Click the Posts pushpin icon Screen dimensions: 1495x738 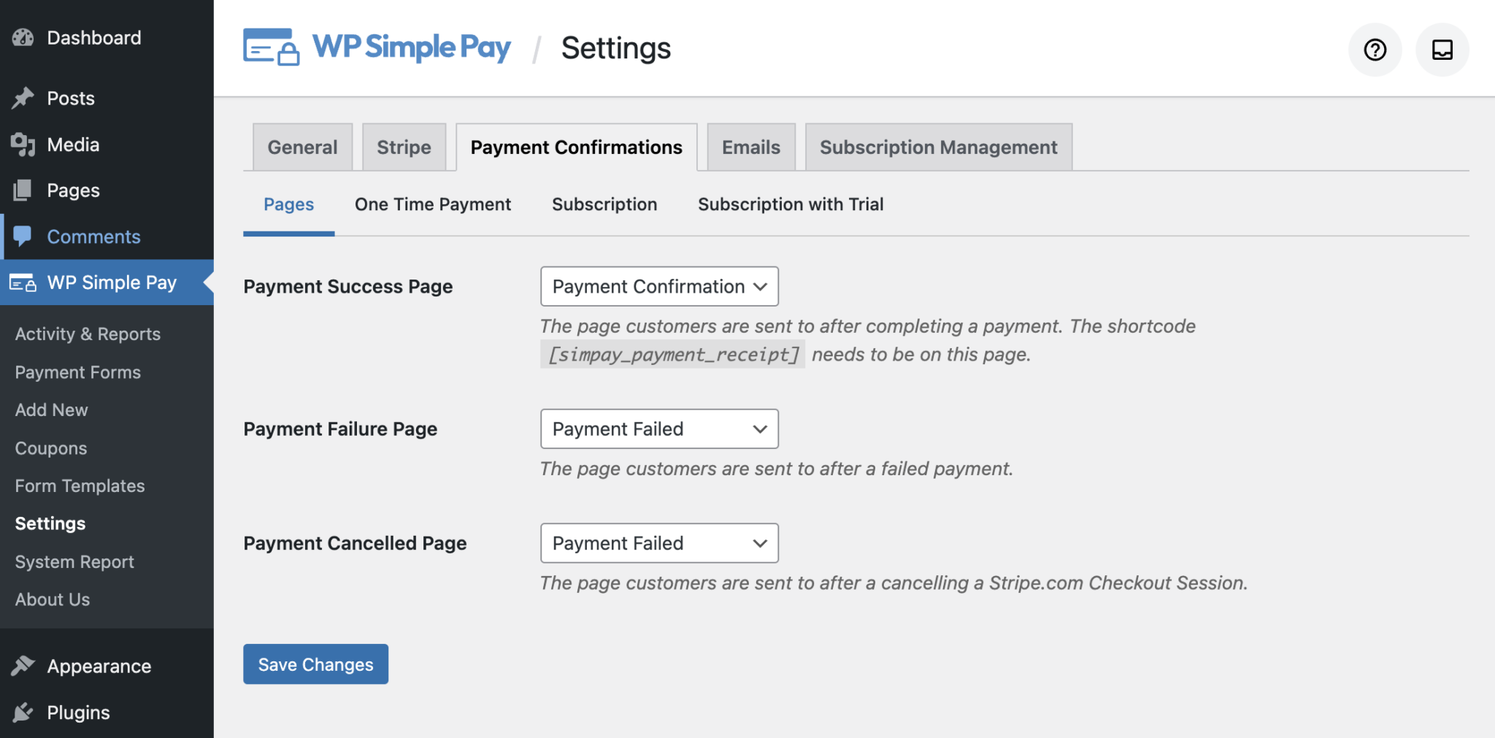click(x=24, y=98)
